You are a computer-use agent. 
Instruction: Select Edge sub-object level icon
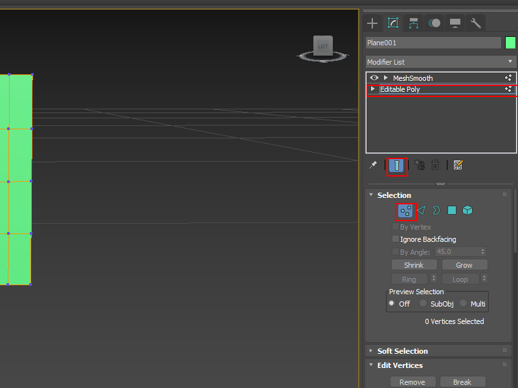pos(422,210)
